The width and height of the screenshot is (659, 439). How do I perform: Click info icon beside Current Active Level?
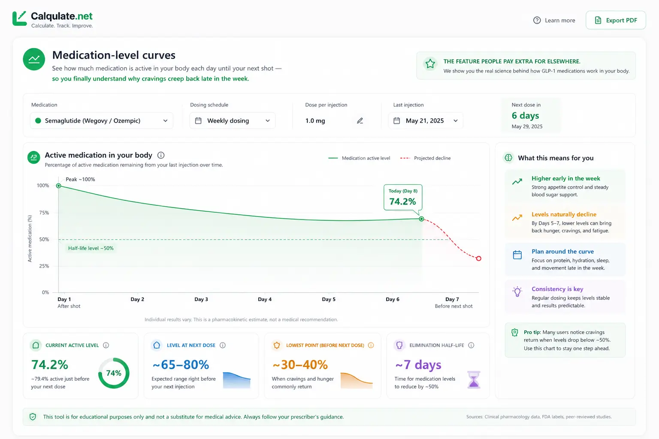point(106,345)
